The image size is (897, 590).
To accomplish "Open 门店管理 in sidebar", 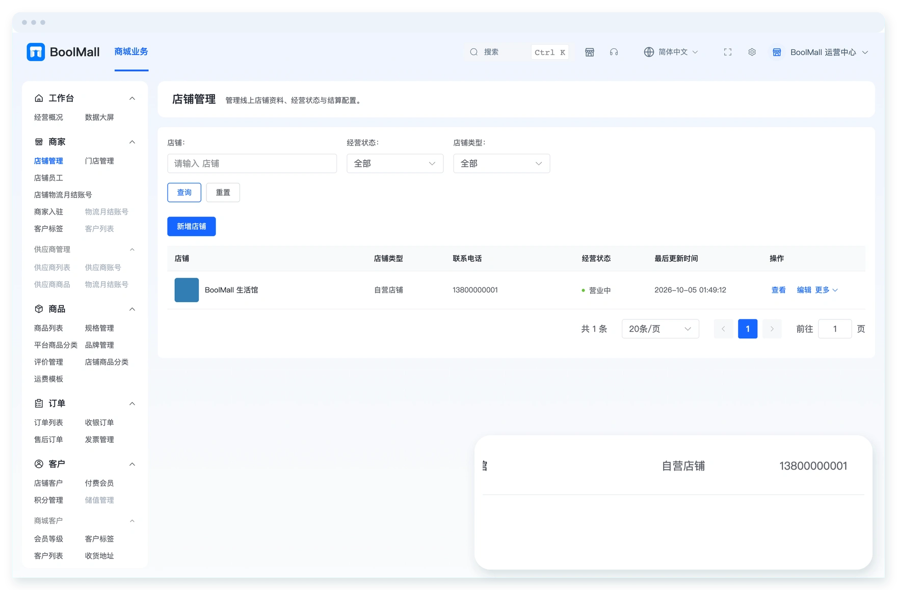I will [99, 161].
